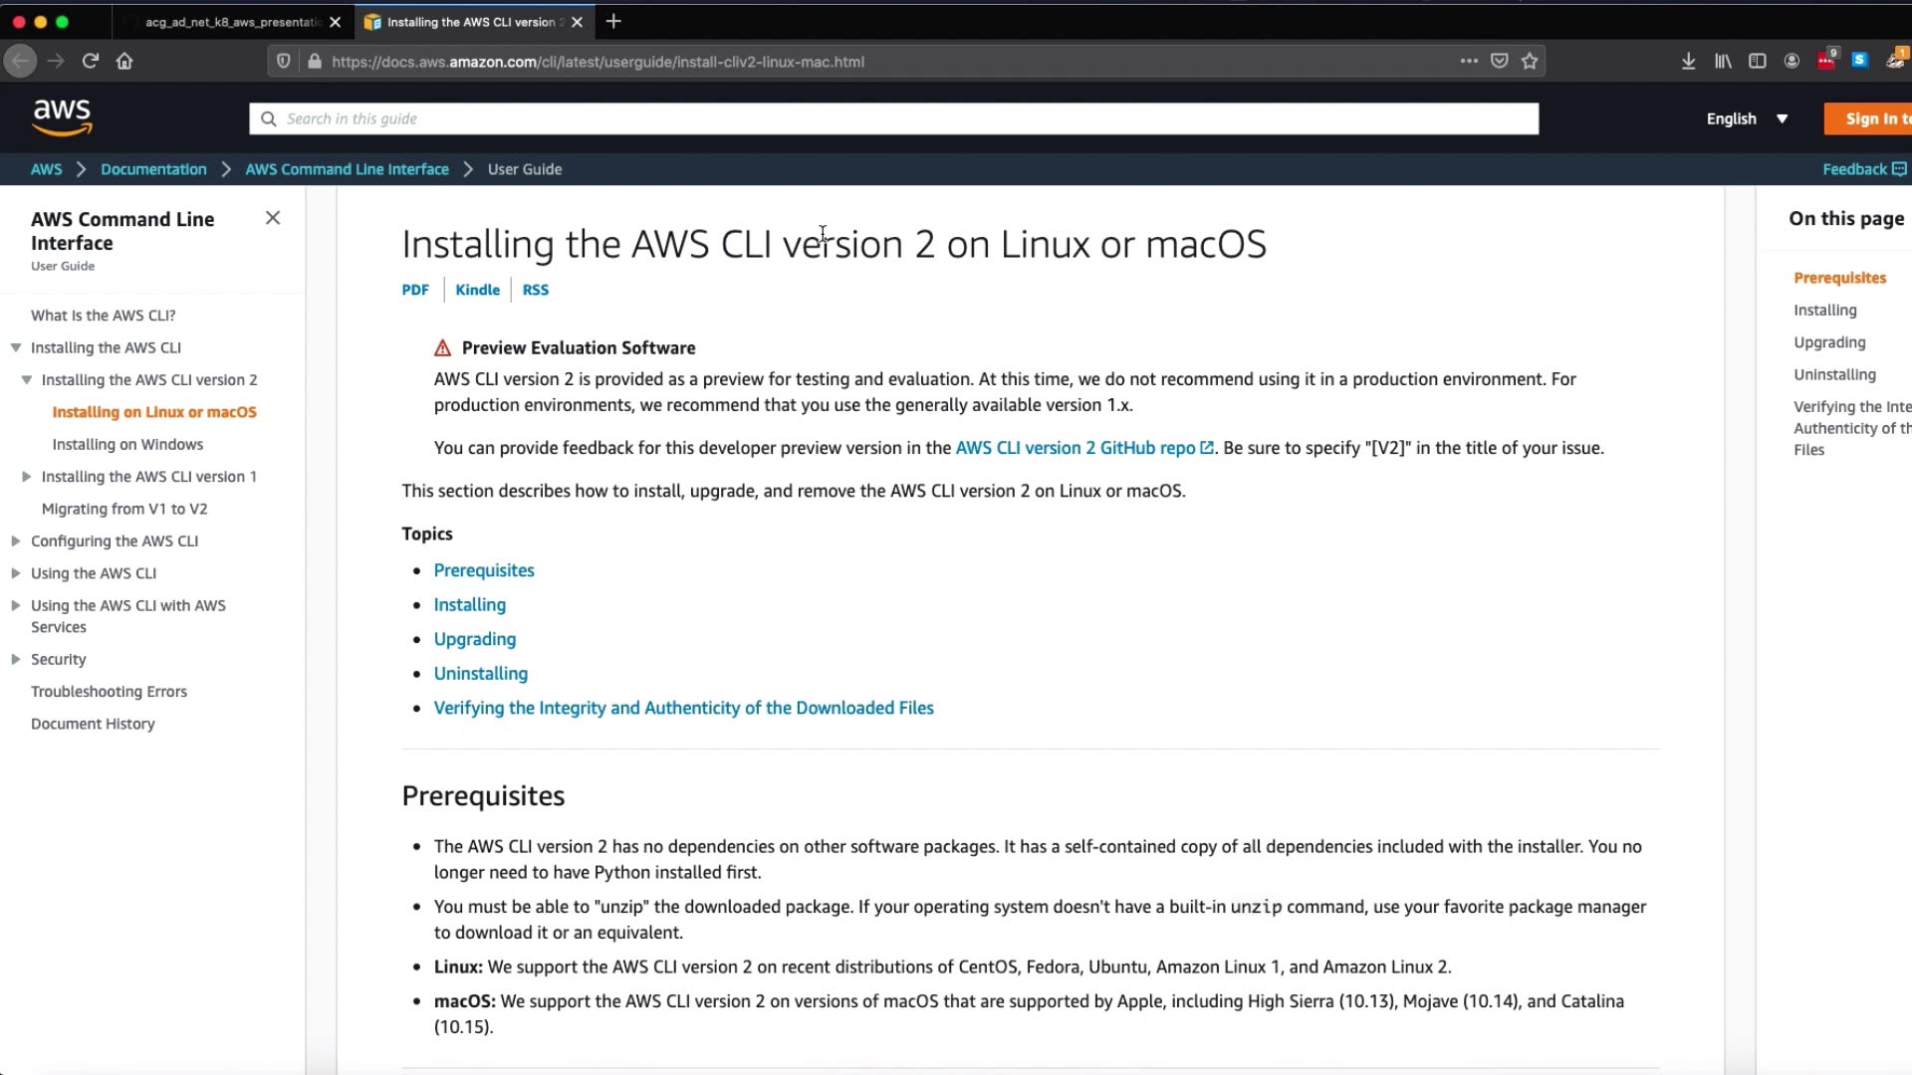Click the AWS logo in header
Screen dimensions: 1912x1075
pos(62,117)
